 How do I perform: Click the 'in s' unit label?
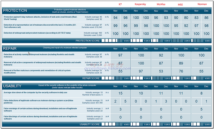(107, 92)
